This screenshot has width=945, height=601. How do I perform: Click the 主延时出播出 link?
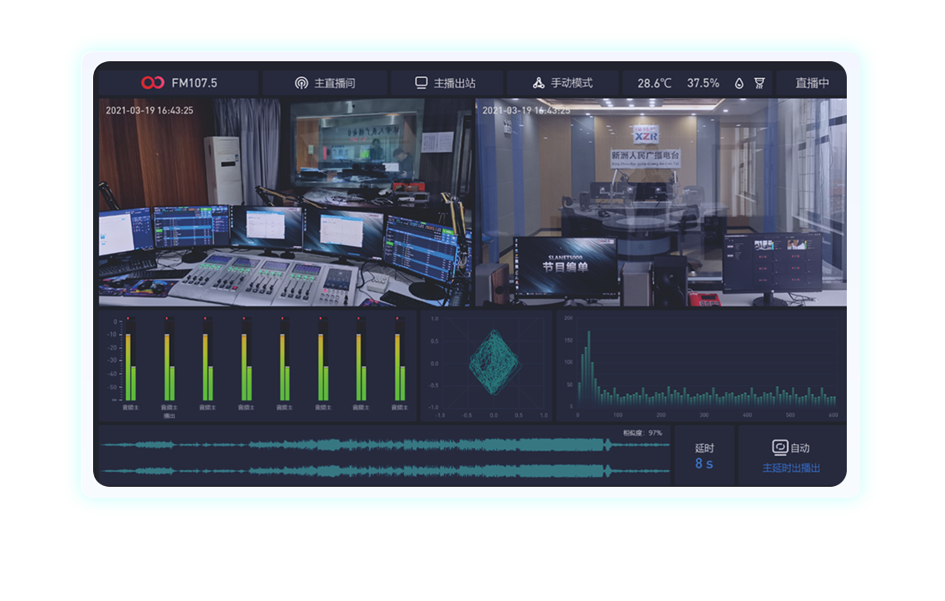(x=791, y=468)
